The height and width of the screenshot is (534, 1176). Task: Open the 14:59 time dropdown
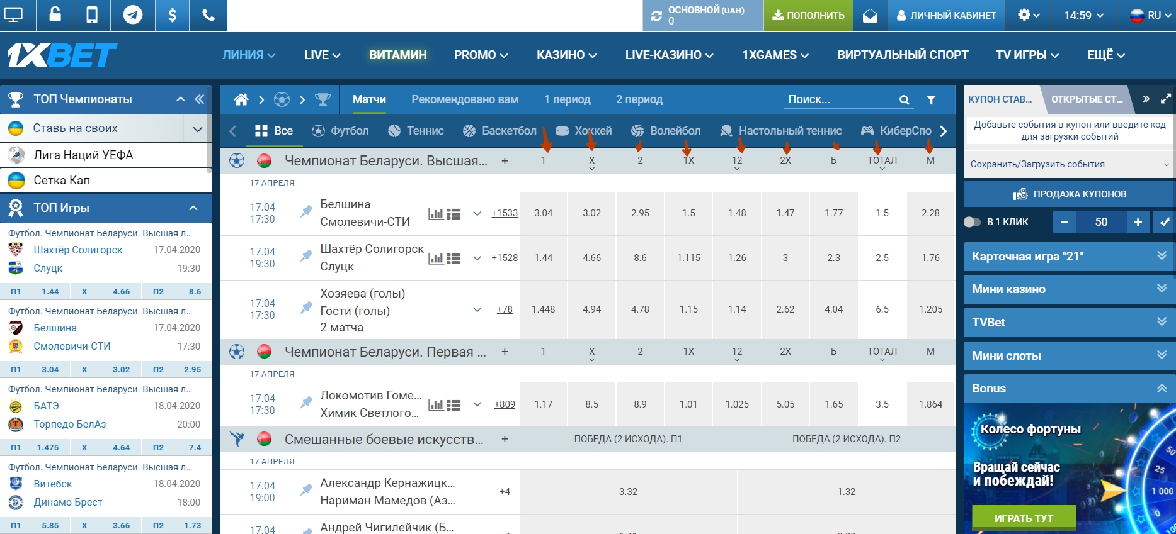(x=1084, y=16)
